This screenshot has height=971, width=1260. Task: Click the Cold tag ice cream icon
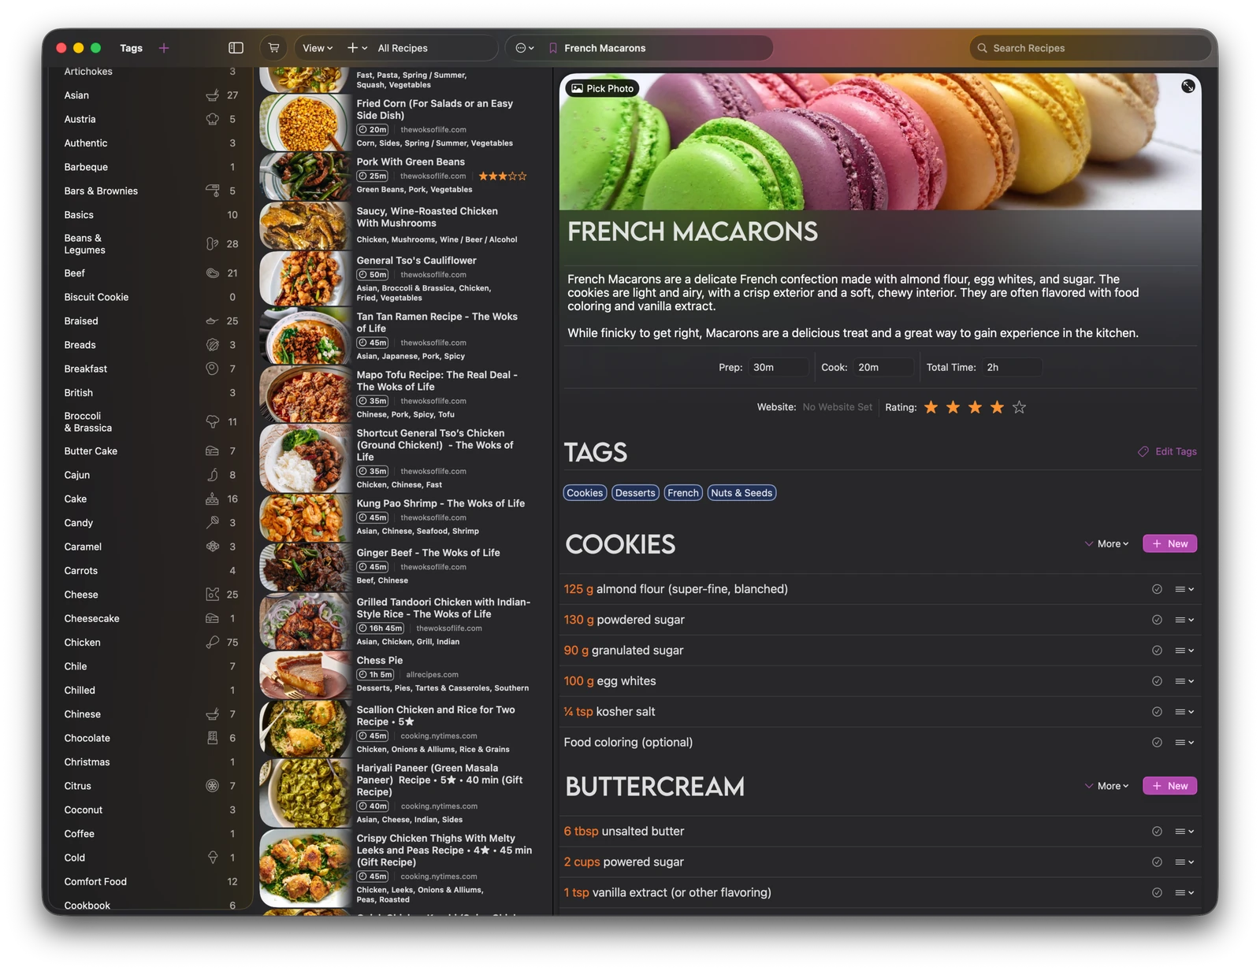212,858
